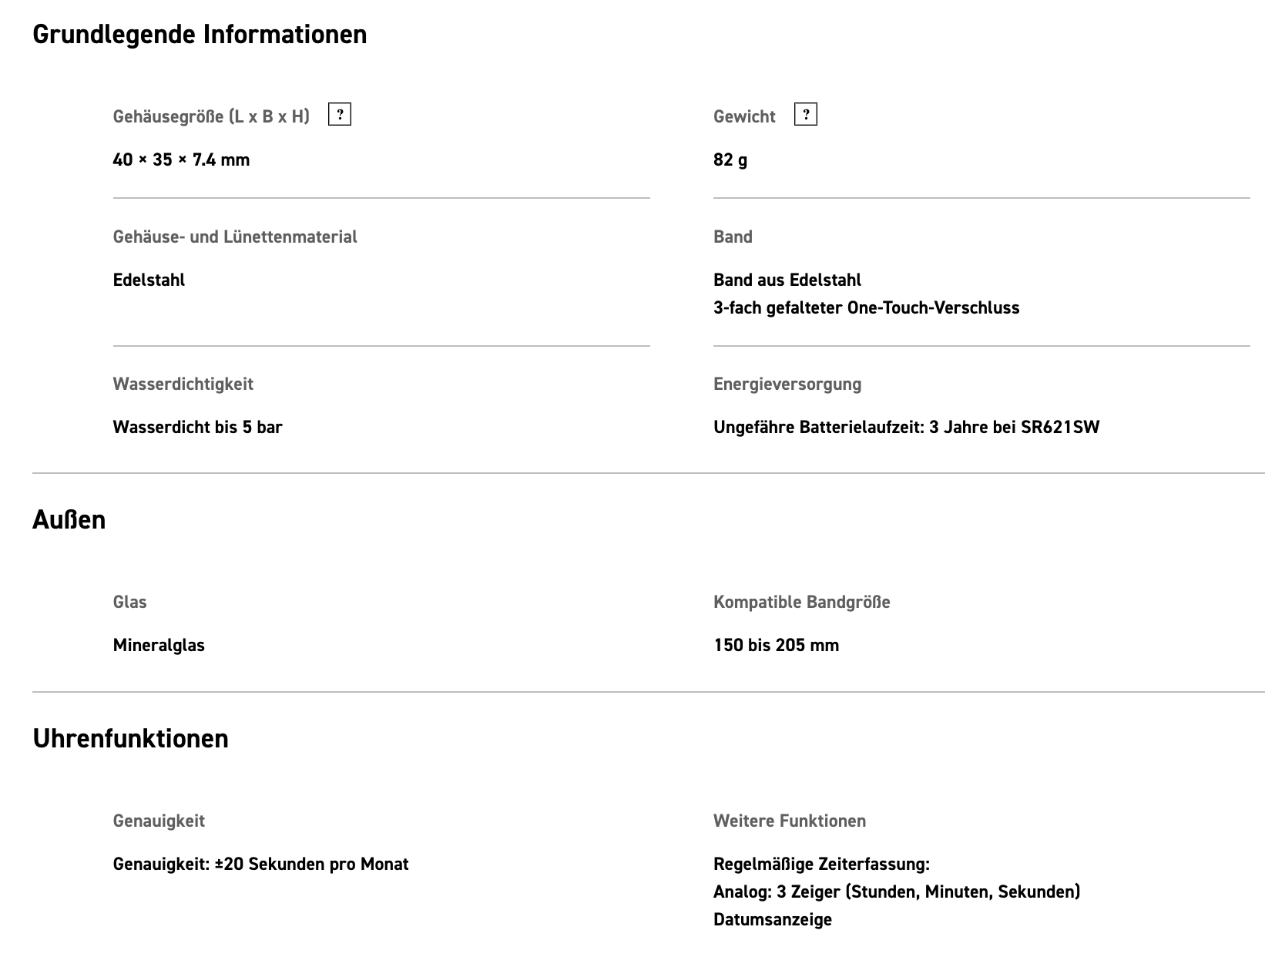Click the 3-fach gefalteter One-Touch-Verschluss line
This screenshot has width=1265, height=957.
(866, 308)
